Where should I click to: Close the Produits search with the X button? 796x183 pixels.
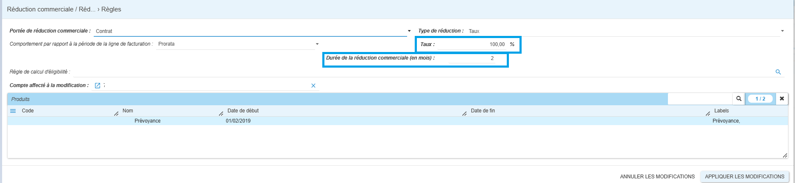[x=782, y=98]
